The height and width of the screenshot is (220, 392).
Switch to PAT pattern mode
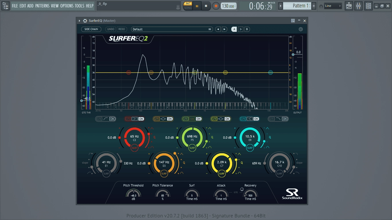coord(188,4)
